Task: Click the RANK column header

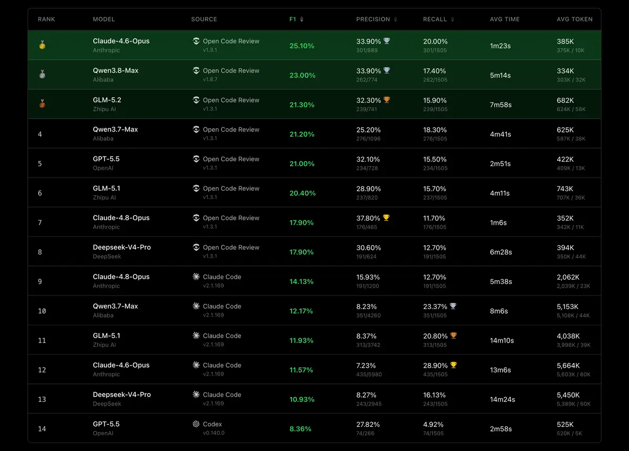Action: coord(46,19)
